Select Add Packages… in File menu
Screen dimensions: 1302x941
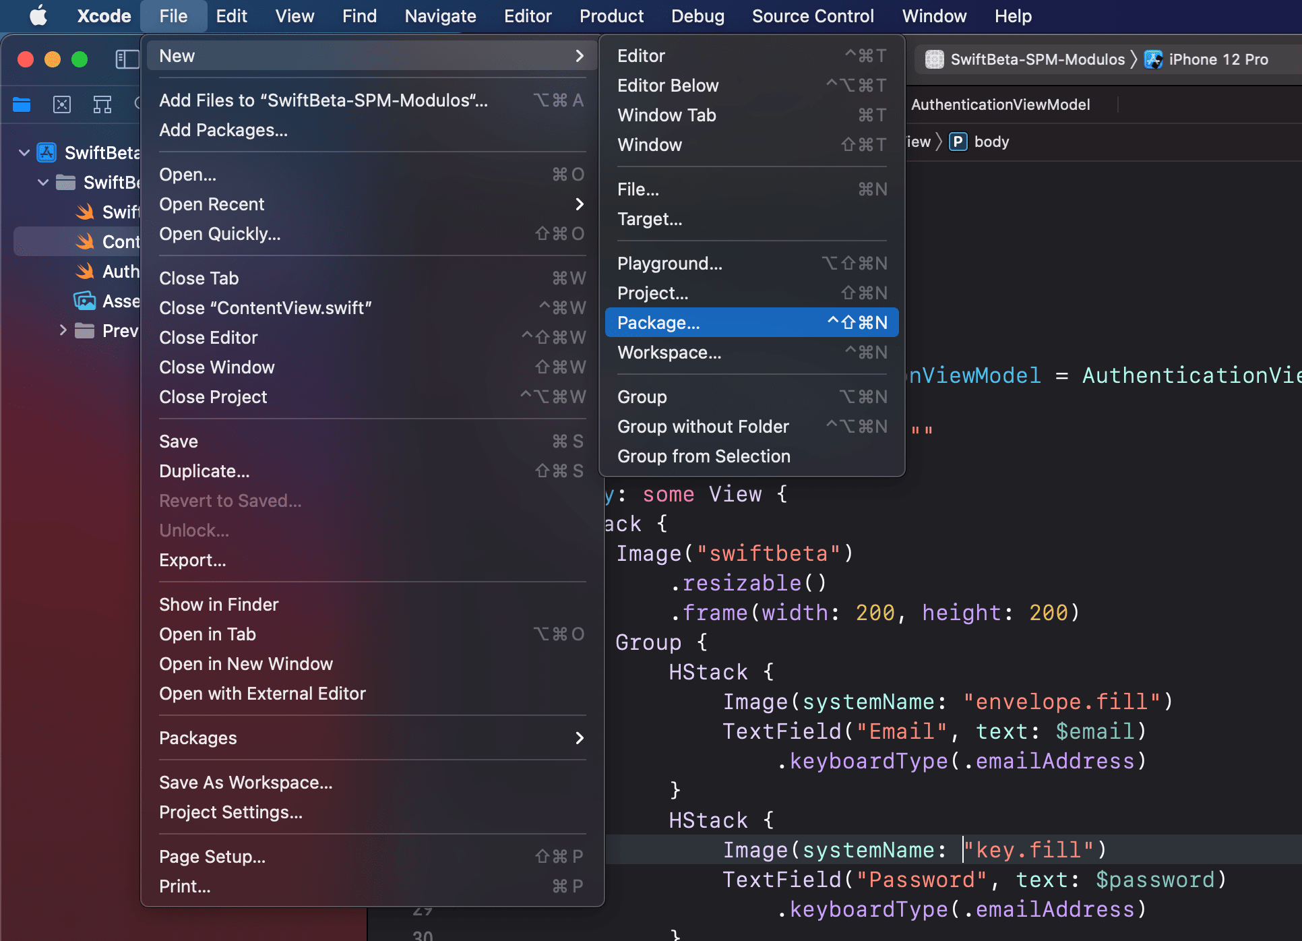pyautogui.click(x=373, y=130)
